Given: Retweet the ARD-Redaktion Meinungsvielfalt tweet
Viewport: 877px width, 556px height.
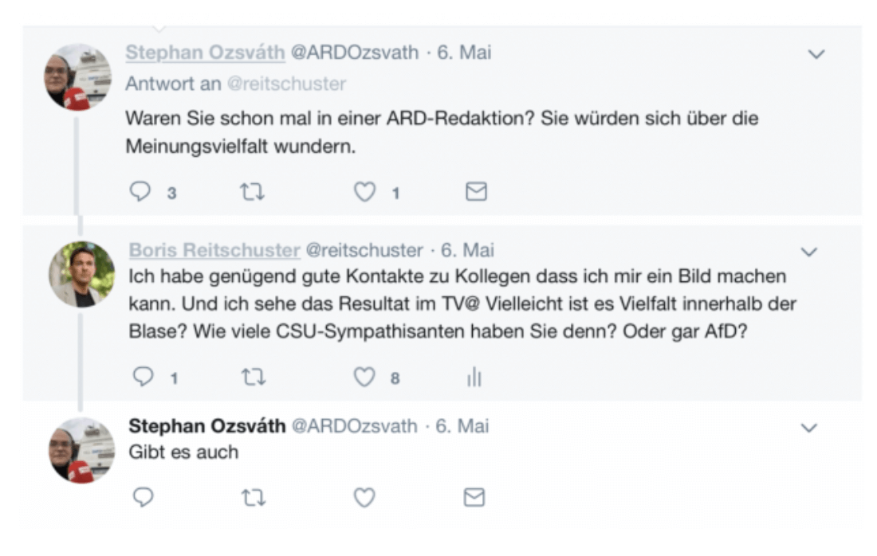Looking at the screenshot, I should [x=253, y=192].
